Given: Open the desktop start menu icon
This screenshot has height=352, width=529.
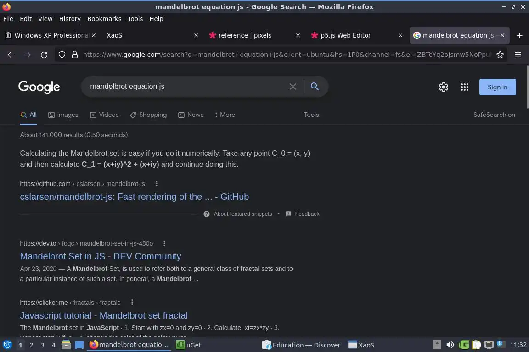Looking at the screenshot, I should 7,345.
